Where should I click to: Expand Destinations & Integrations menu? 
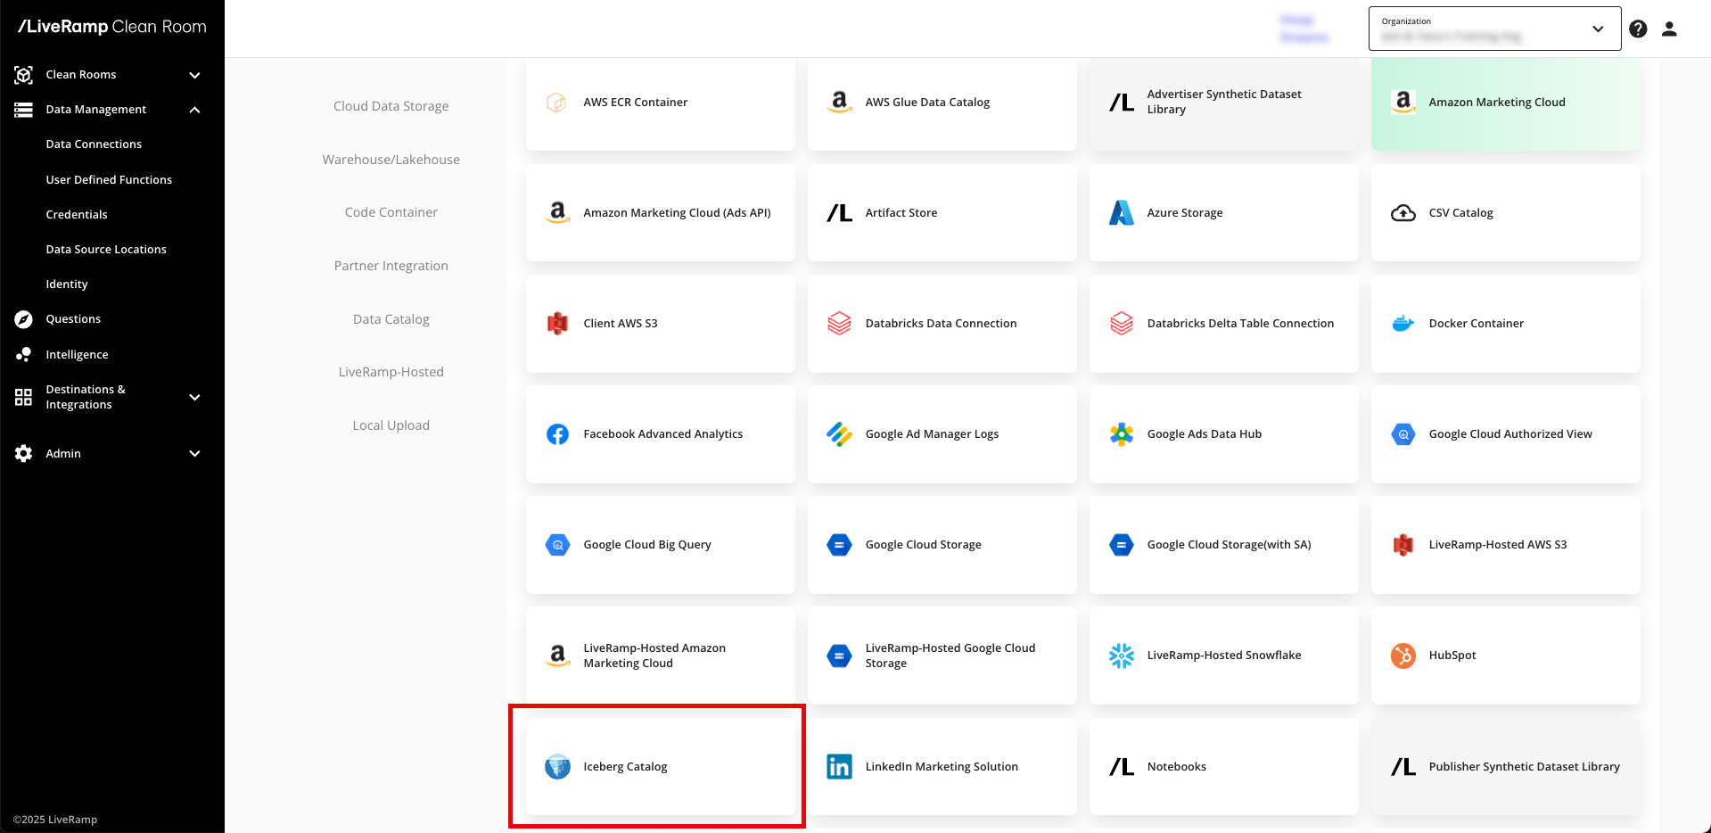point(194,397)
